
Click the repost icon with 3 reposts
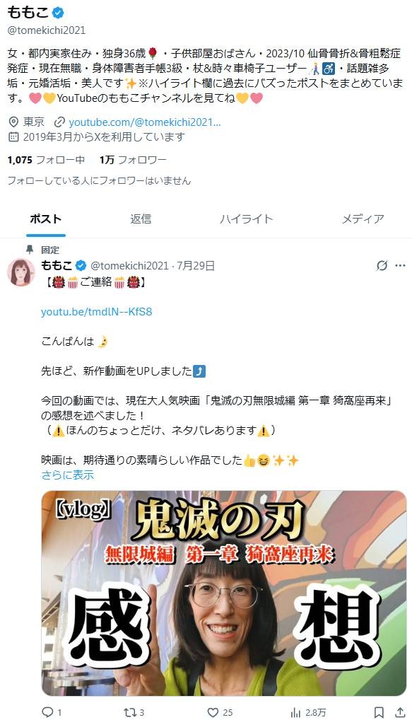[x=129, y=712]
